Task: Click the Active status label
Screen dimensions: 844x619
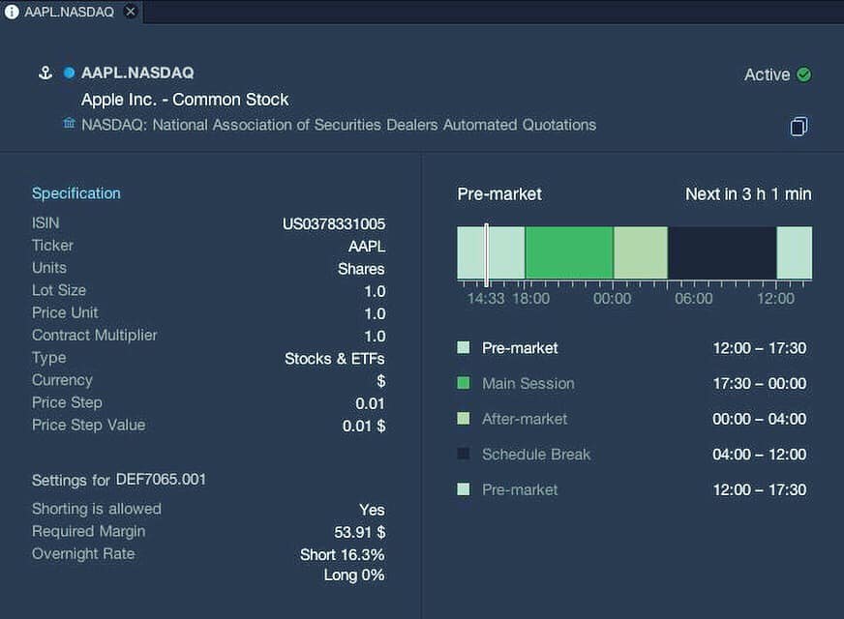Action: click(767, 74)
